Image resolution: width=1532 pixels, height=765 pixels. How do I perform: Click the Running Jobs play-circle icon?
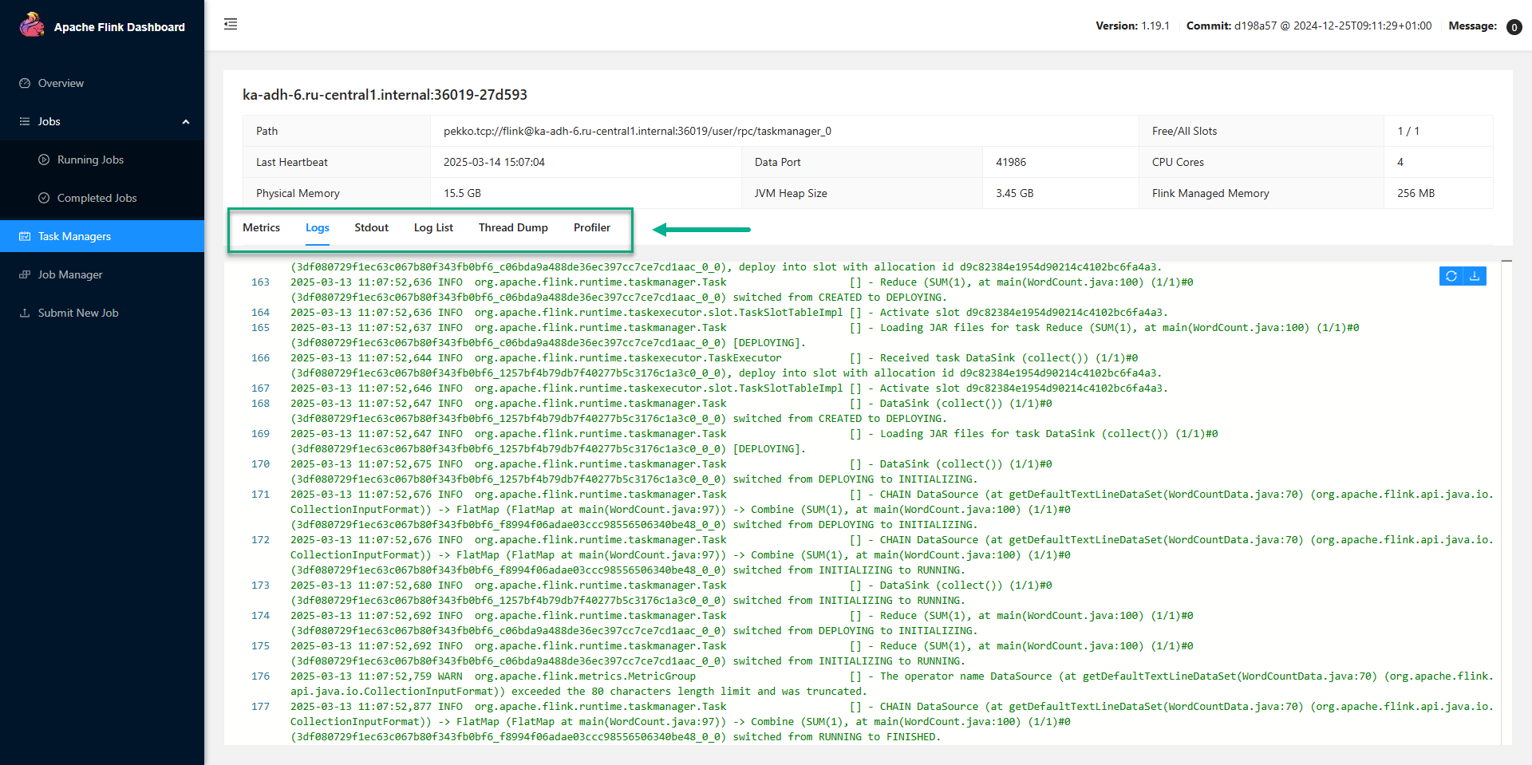44,160
